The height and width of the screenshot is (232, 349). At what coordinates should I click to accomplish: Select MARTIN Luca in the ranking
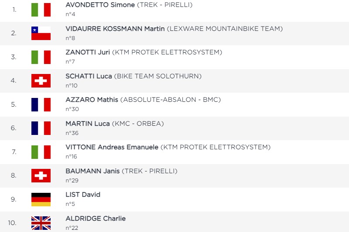click(88, 124)
